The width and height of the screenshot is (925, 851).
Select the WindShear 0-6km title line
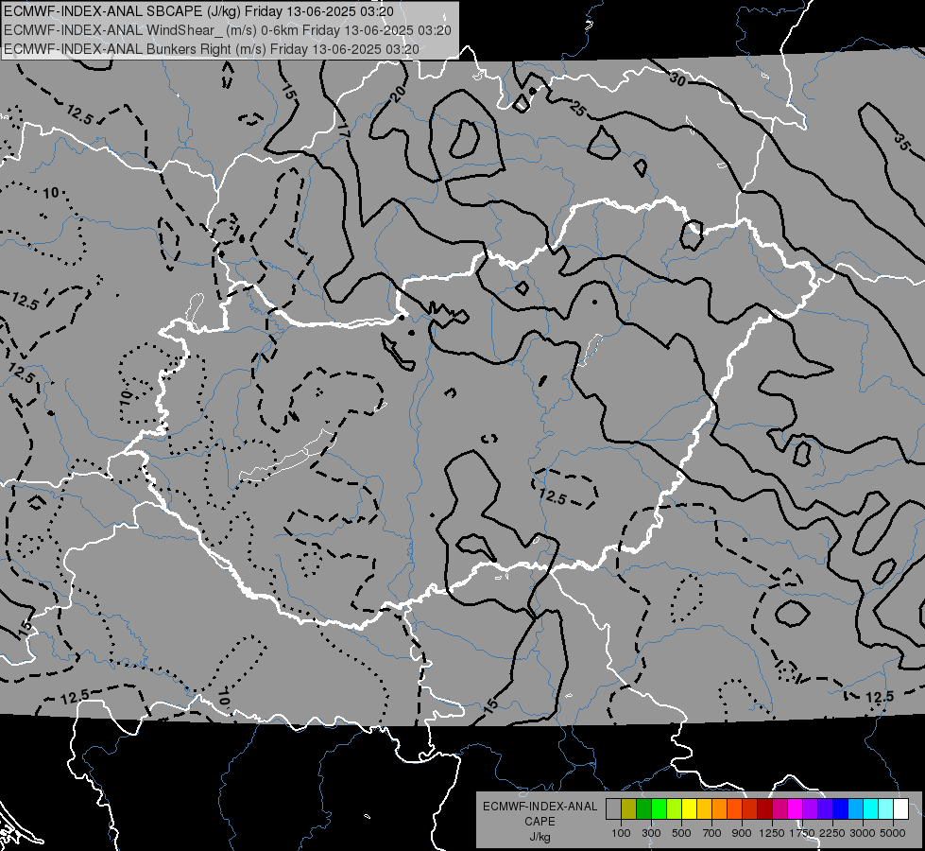228,30
